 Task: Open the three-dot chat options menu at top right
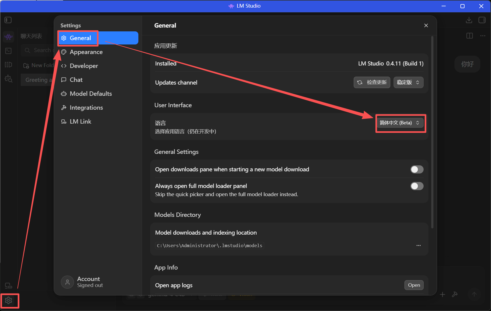pos(483,36)
